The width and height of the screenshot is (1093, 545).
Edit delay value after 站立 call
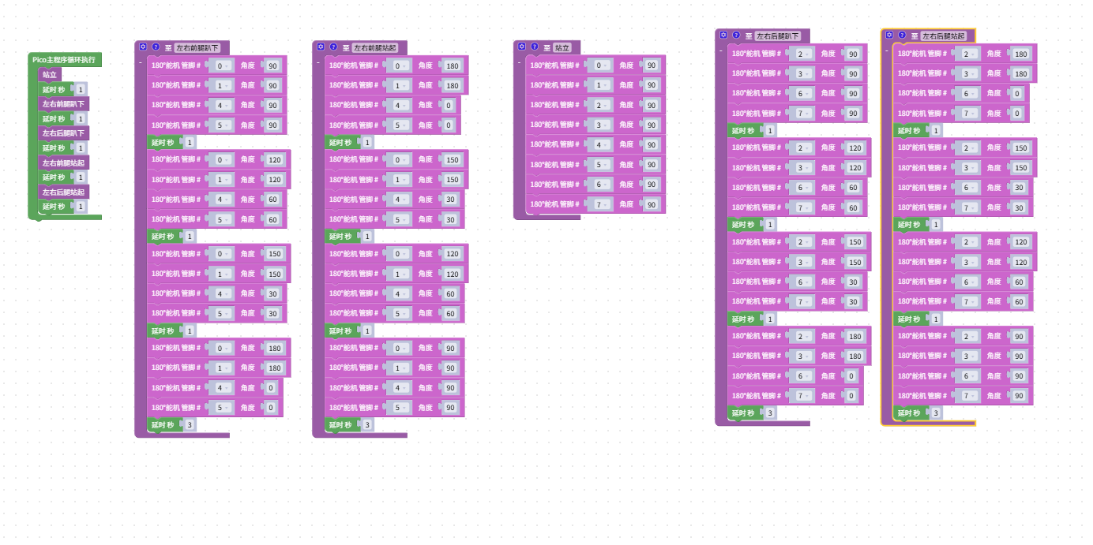point(81,89)
